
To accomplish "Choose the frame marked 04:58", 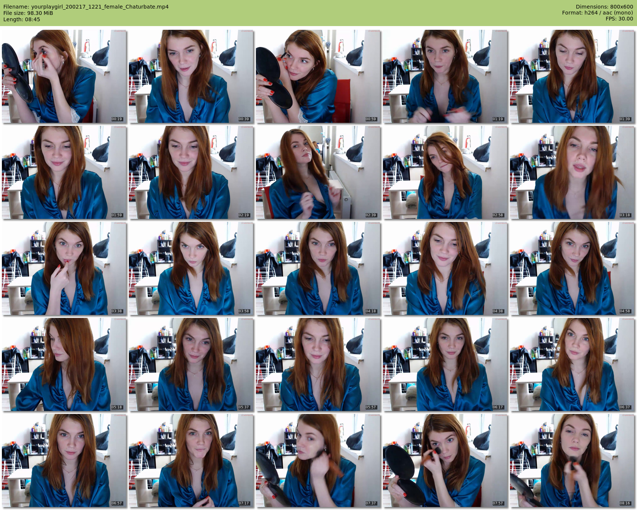I will click(572, 268).
